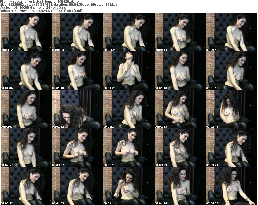The image size is (258, 205).
Task: Choose the frame thumbnail stamped 00:03:18
Action: tap(129, 148)
